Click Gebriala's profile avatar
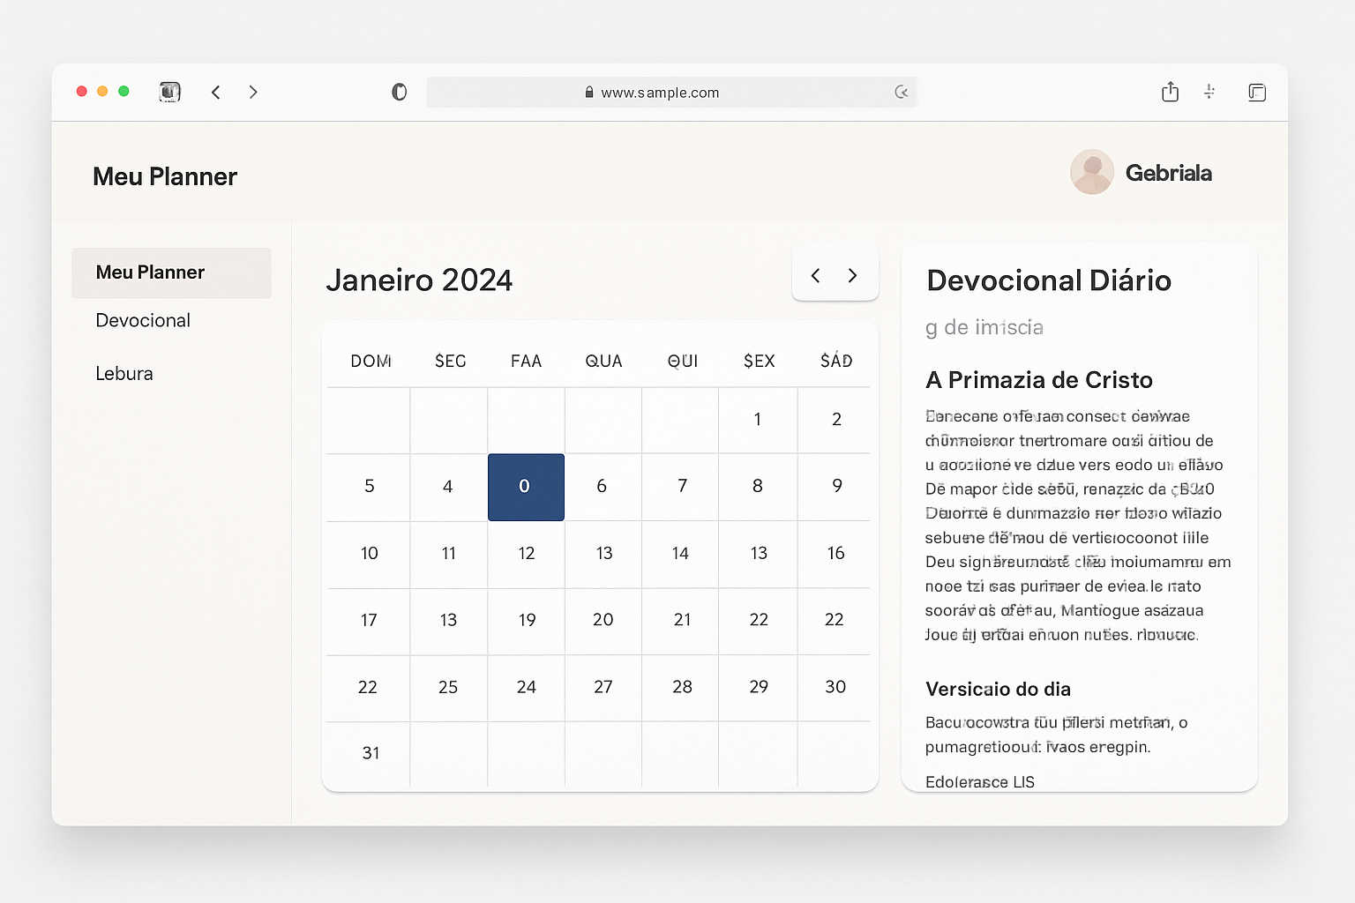This screenshot has width=1355, height=903. pos(1092,172)
